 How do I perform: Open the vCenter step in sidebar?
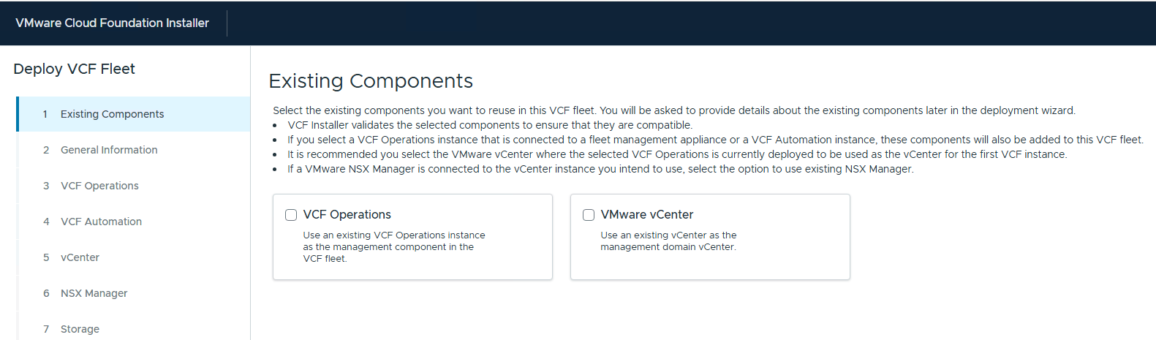pyautogui.click(x=80, y=257)
